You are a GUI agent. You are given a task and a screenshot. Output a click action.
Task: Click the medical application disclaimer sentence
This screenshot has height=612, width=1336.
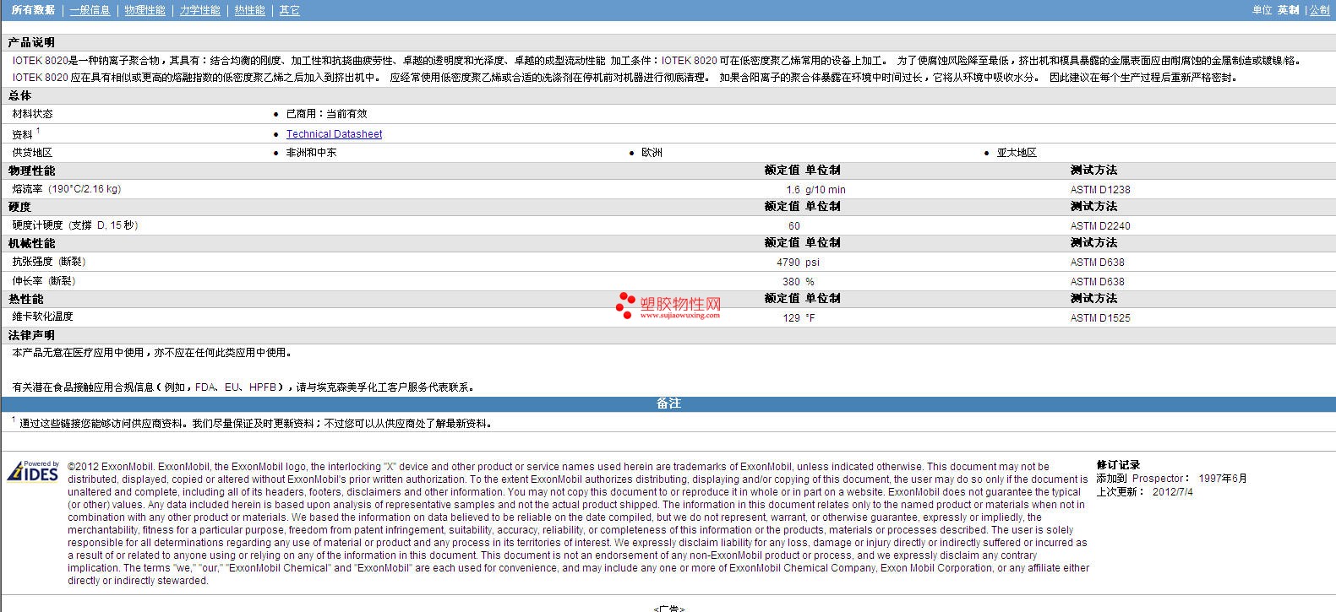152,353
